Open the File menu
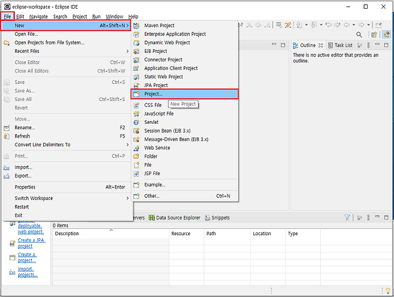The width and height of the screenshot is (394, 297). tap(7, 16)
